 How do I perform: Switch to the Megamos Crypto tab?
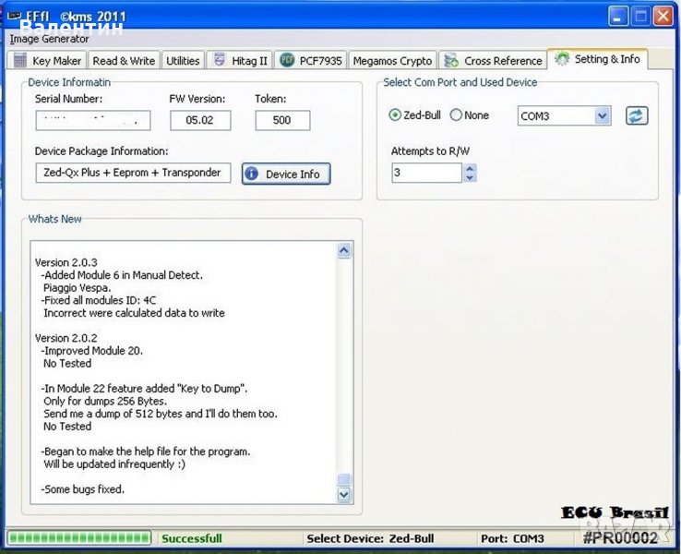(392, 61)
